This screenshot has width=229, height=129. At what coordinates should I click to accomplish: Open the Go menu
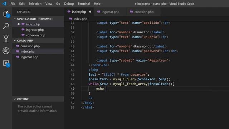(58, 4)
